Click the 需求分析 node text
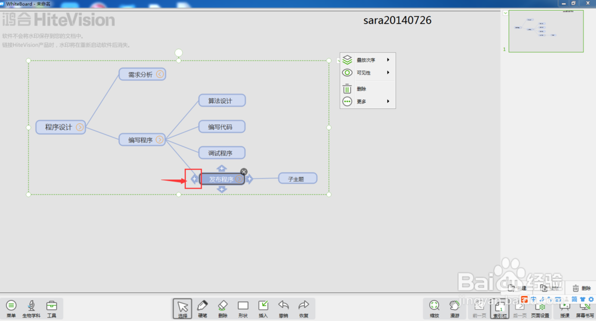This screenshot has height=321, width=596. click(140, 74)
